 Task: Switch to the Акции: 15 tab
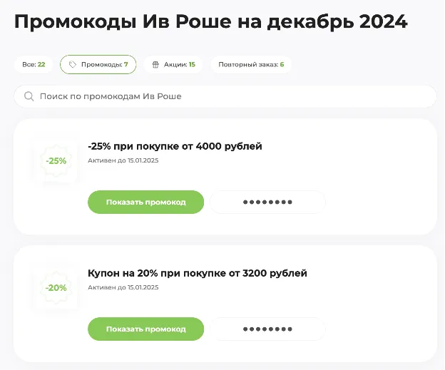tap(173, 65)
